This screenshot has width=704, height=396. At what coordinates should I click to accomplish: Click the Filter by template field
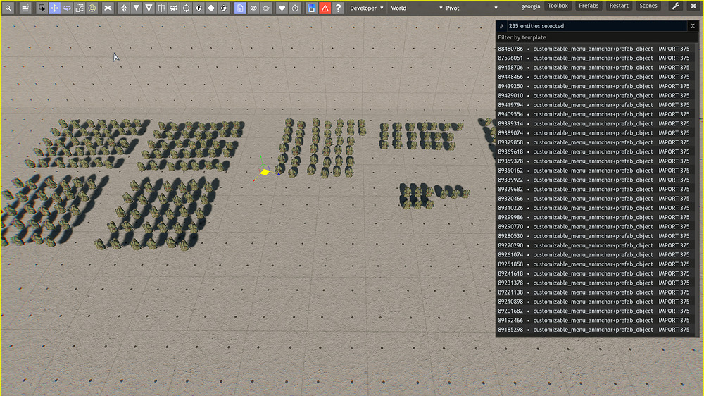[x=597, y=37]
